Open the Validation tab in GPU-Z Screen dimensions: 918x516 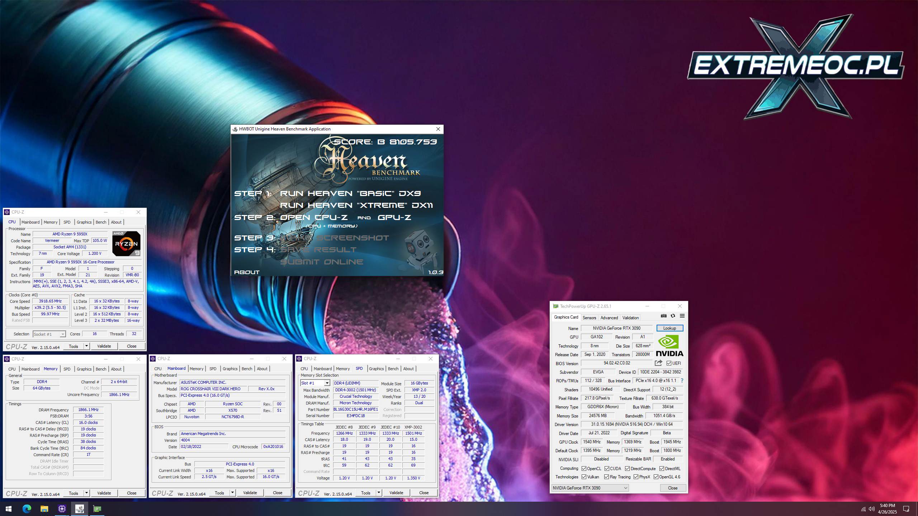click(x=630, y=318)
